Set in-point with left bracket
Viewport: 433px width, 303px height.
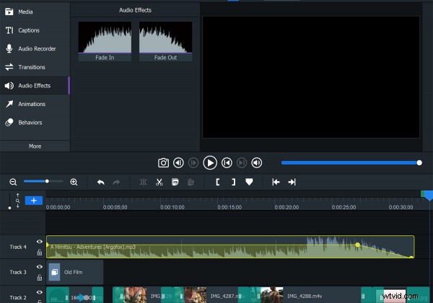coord(218,182)
